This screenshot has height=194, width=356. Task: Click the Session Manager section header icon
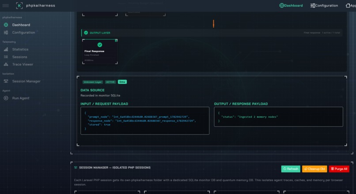(76, 168)
